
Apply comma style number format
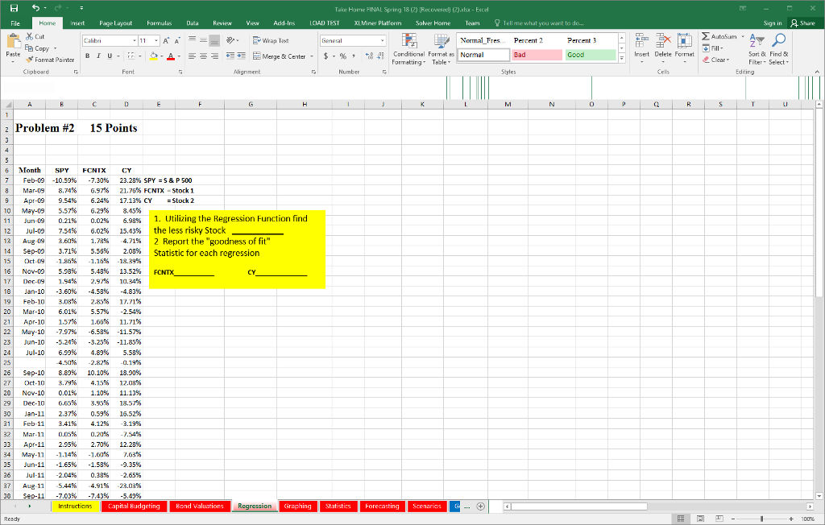pyautogui.click(x=354, y=56)
